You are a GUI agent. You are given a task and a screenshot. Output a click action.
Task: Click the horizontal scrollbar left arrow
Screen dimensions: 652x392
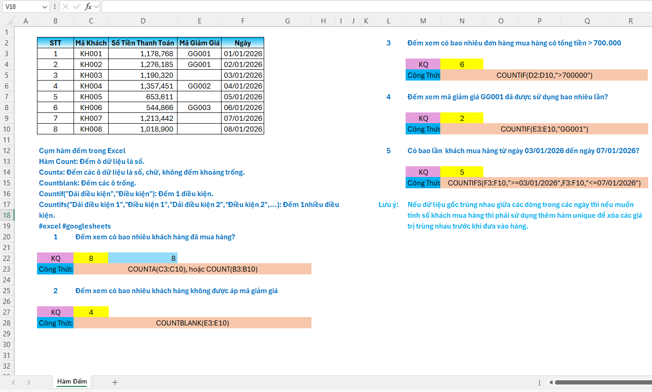tap(551, 382)
